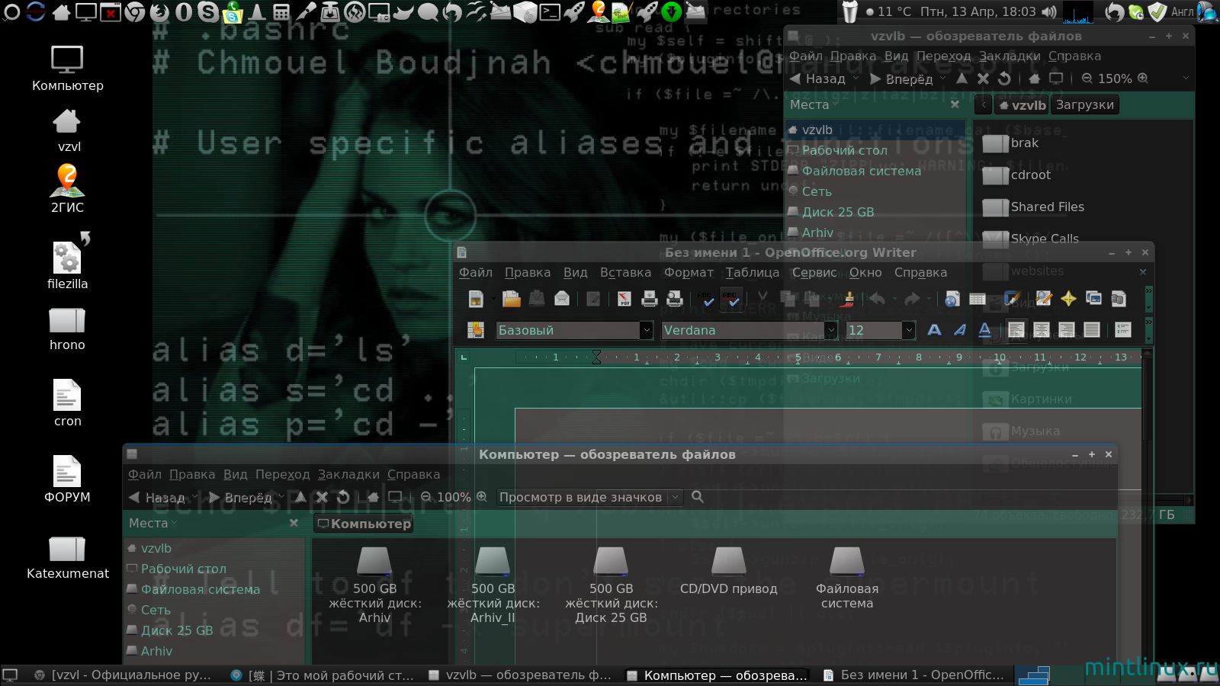Image resolution: width=1220 pixels, height=686 pixels.
Task: Open Закладки menu in Компьютер window
Action: pyautogui.click(x=348, y=474)
